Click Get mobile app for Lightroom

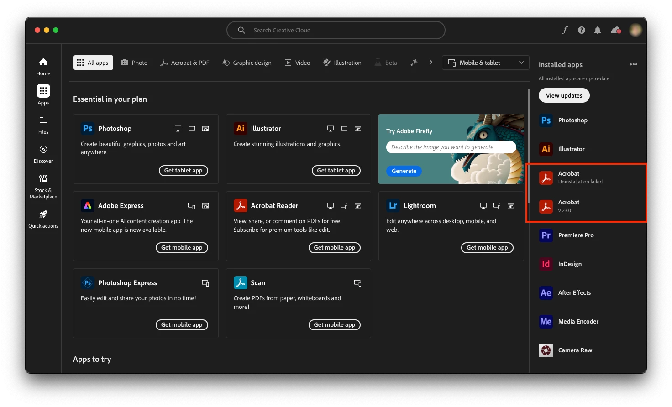coord(487,247)
